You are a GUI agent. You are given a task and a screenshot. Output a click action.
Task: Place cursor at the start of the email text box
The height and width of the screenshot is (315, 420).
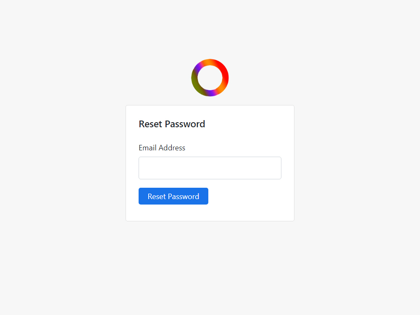click(x=142, y=168)
